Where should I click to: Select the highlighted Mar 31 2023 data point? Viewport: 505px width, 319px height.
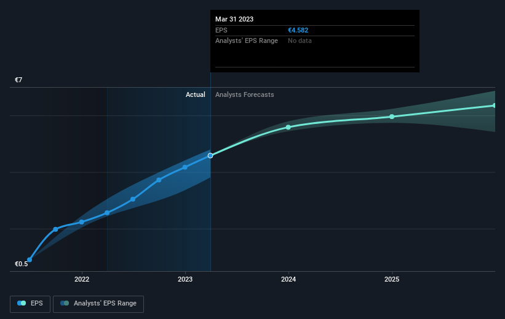point(210,155)
